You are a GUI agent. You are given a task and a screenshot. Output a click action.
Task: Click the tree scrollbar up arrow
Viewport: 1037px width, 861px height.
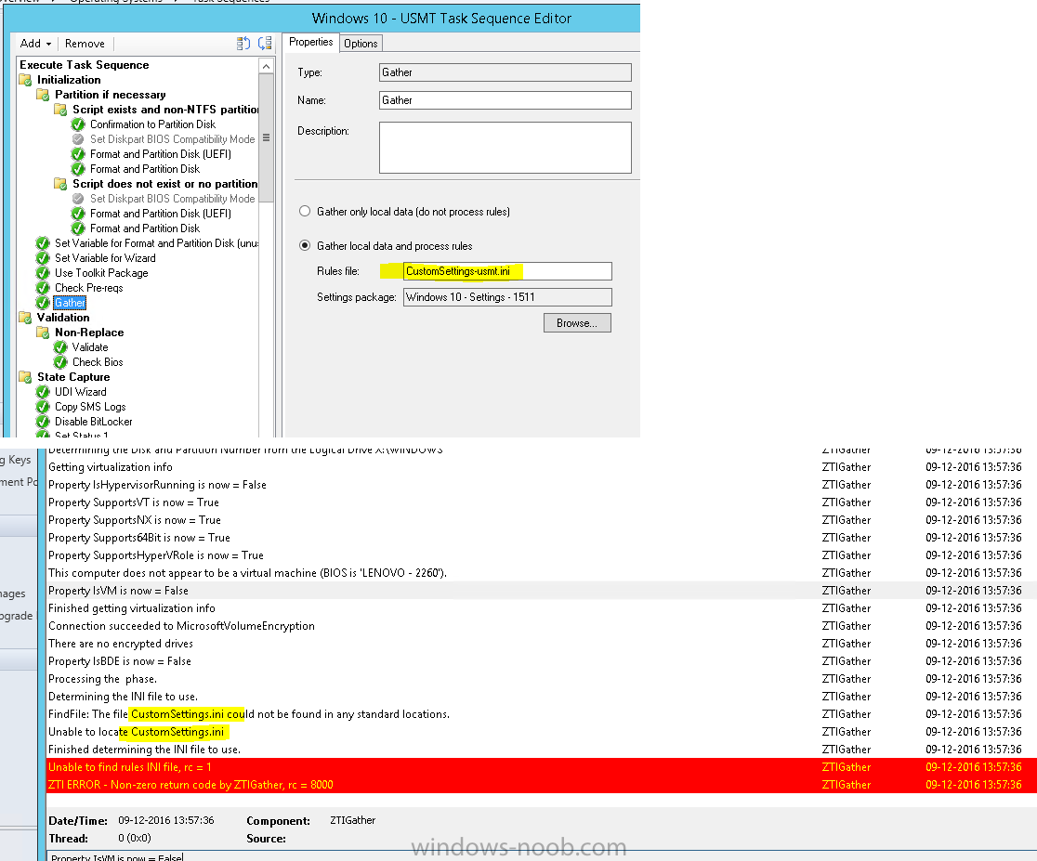266,66
